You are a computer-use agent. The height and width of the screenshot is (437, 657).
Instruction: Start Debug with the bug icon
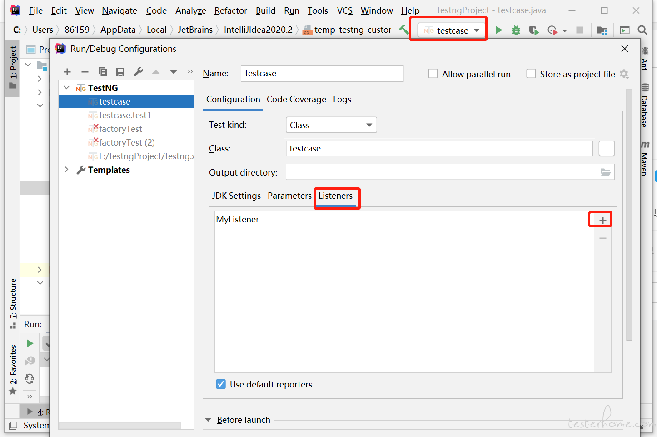[516, 30]
